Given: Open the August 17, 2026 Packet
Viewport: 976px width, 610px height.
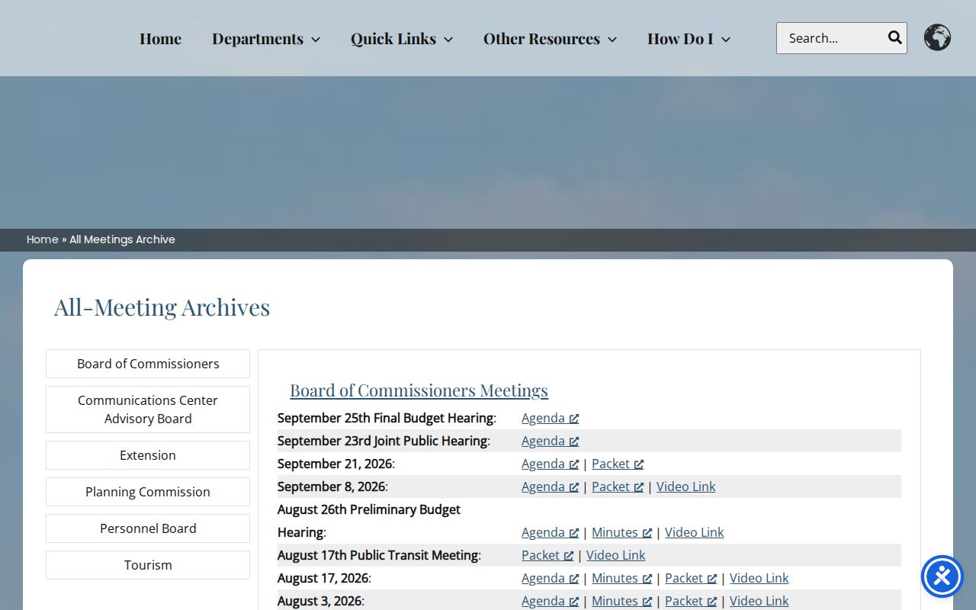Looking at the screenshot, I should point(691,578).
